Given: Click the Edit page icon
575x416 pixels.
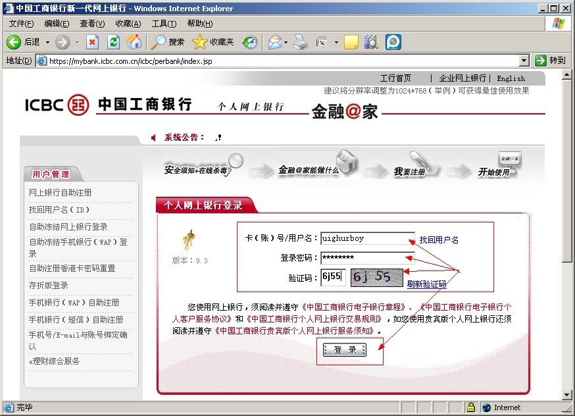Looking at the screenshot, I should (x=321, y=42).
